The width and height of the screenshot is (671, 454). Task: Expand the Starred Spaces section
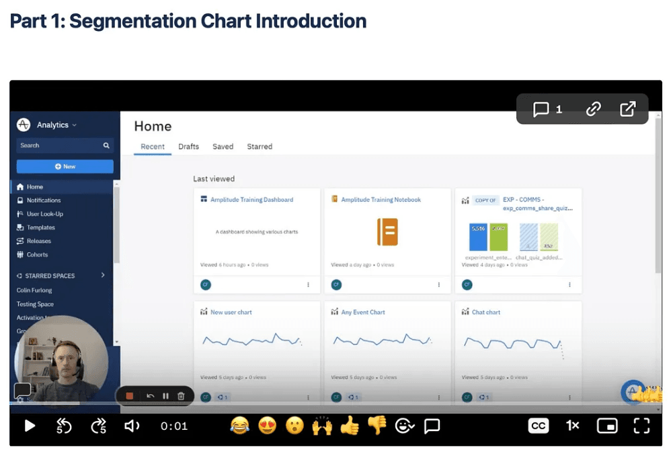[103, 275]
